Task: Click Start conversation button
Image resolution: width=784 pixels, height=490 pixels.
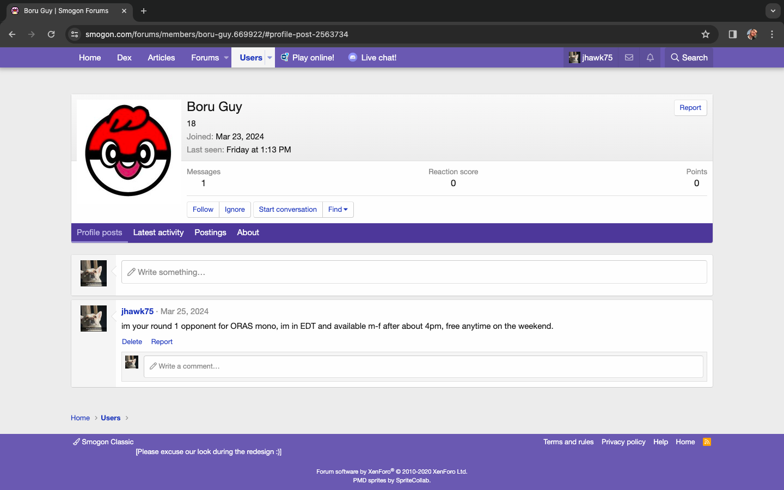Action: point(287,210)
